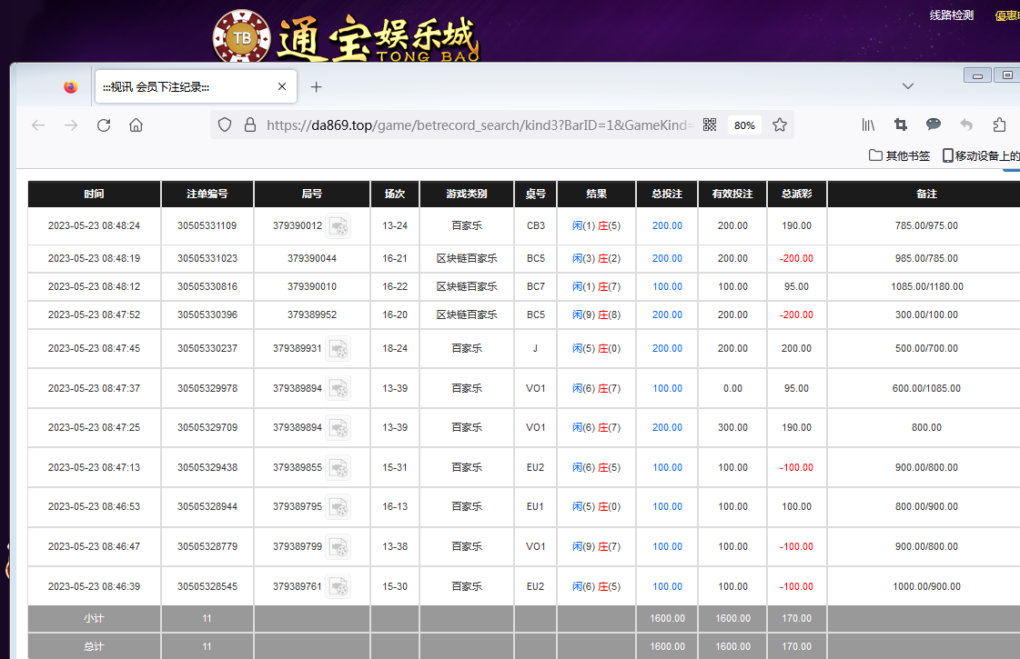This screenshot has width=1020, height=659.
Task: Open 其他书签 bookmarks folder
Action: click(900, 155)
